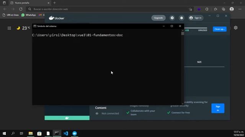Screen dimensions: 245x137
Task: Refresh the browser page
Action: tap(21, 9)
